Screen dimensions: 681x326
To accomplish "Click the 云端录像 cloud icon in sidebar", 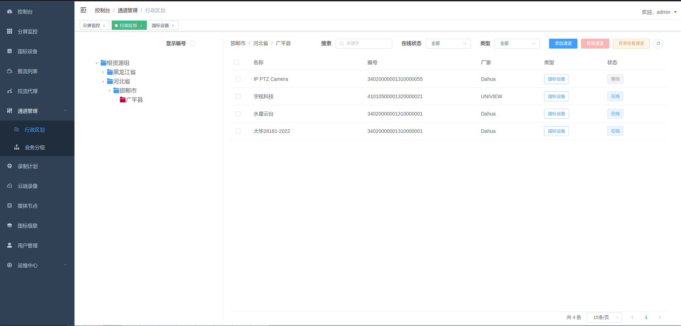I will point(10,186).
